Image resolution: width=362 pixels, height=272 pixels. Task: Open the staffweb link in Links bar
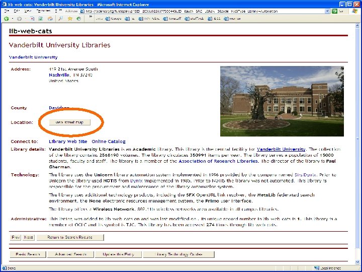click(x=194, y=19)
